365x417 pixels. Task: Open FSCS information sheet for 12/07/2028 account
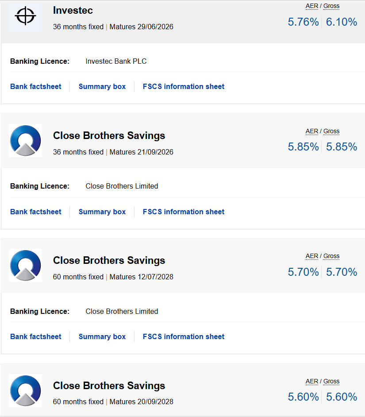(184, 336)
